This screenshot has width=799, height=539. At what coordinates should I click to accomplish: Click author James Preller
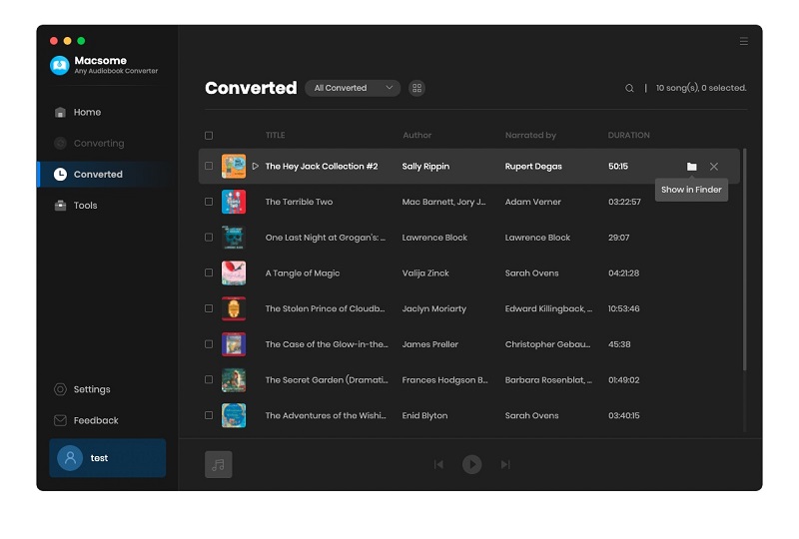click(430, 344)
